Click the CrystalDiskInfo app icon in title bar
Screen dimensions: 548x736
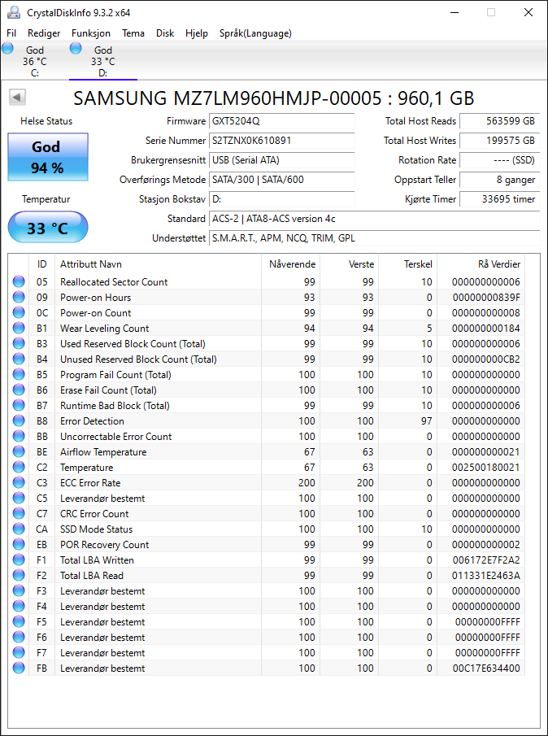tap(14, 12)
